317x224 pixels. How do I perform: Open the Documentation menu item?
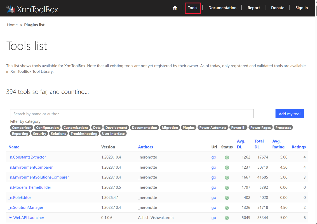click(222, 8)
